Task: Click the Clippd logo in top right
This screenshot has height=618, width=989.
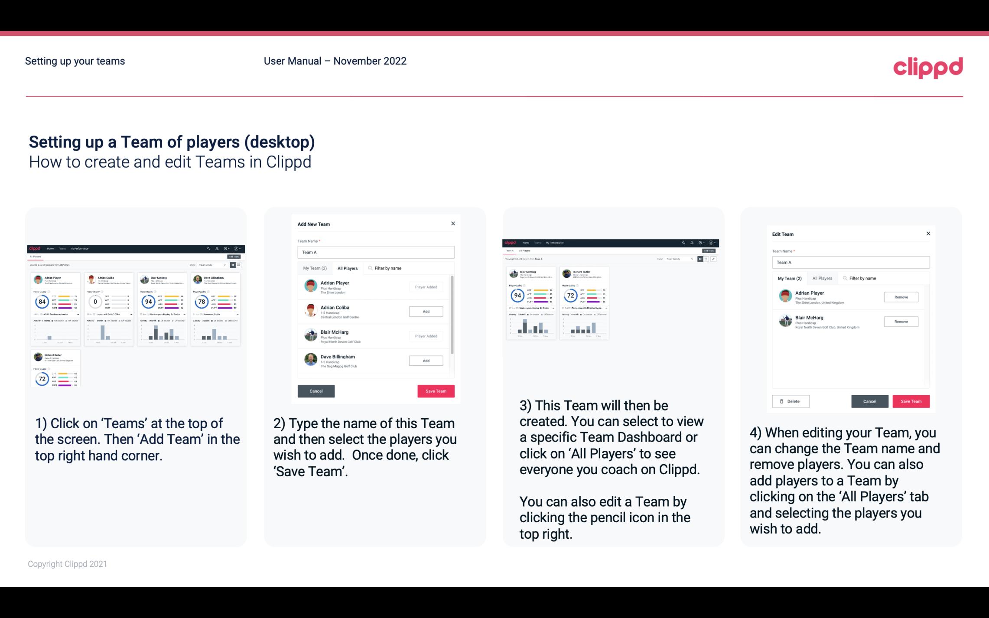Action: point(928,67)
